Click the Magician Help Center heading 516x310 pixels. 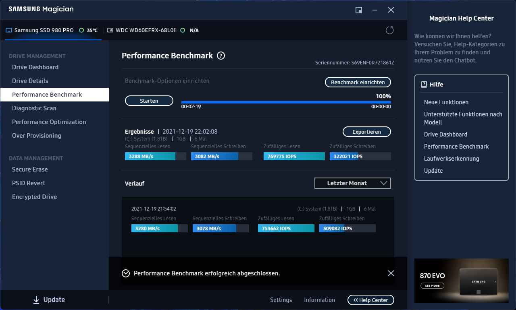[462, 18]
